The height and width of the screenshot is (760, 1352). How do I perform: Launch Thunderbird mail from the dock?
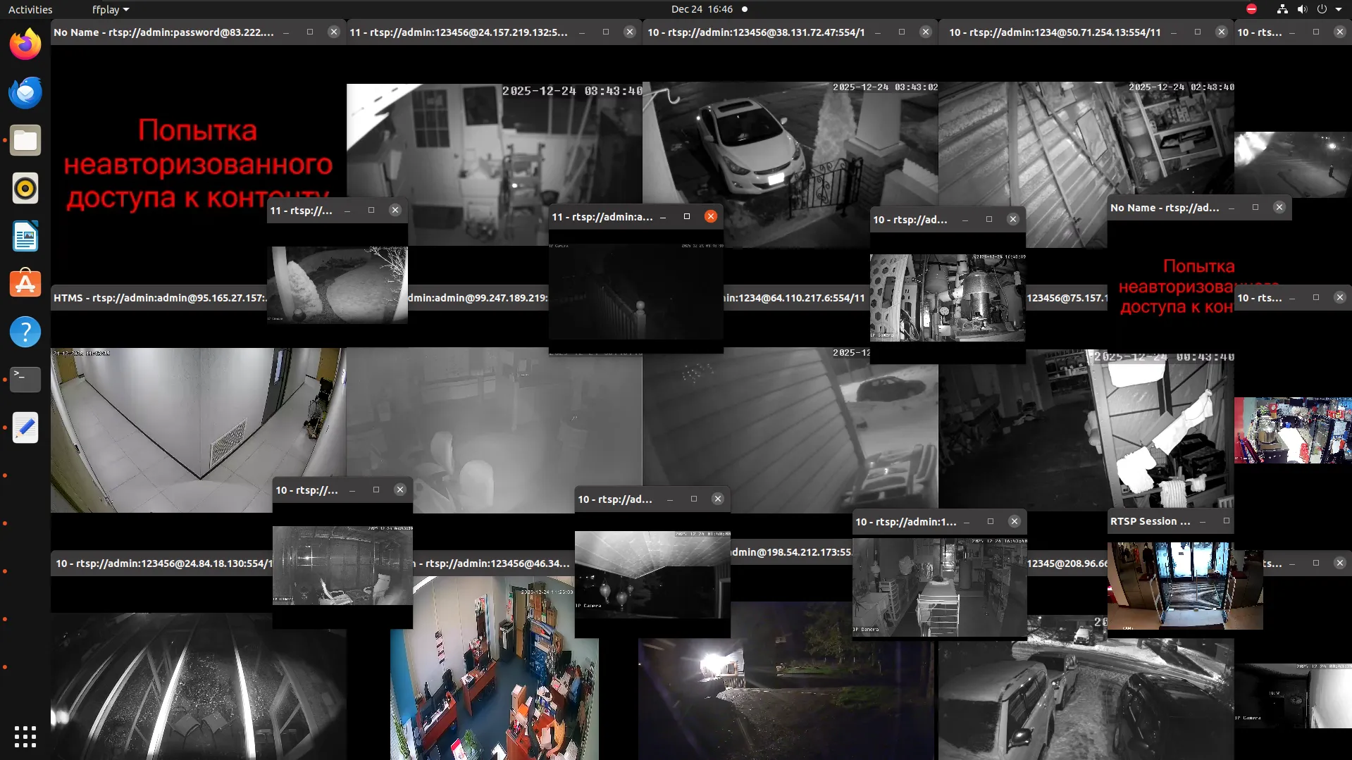[25, 92]
